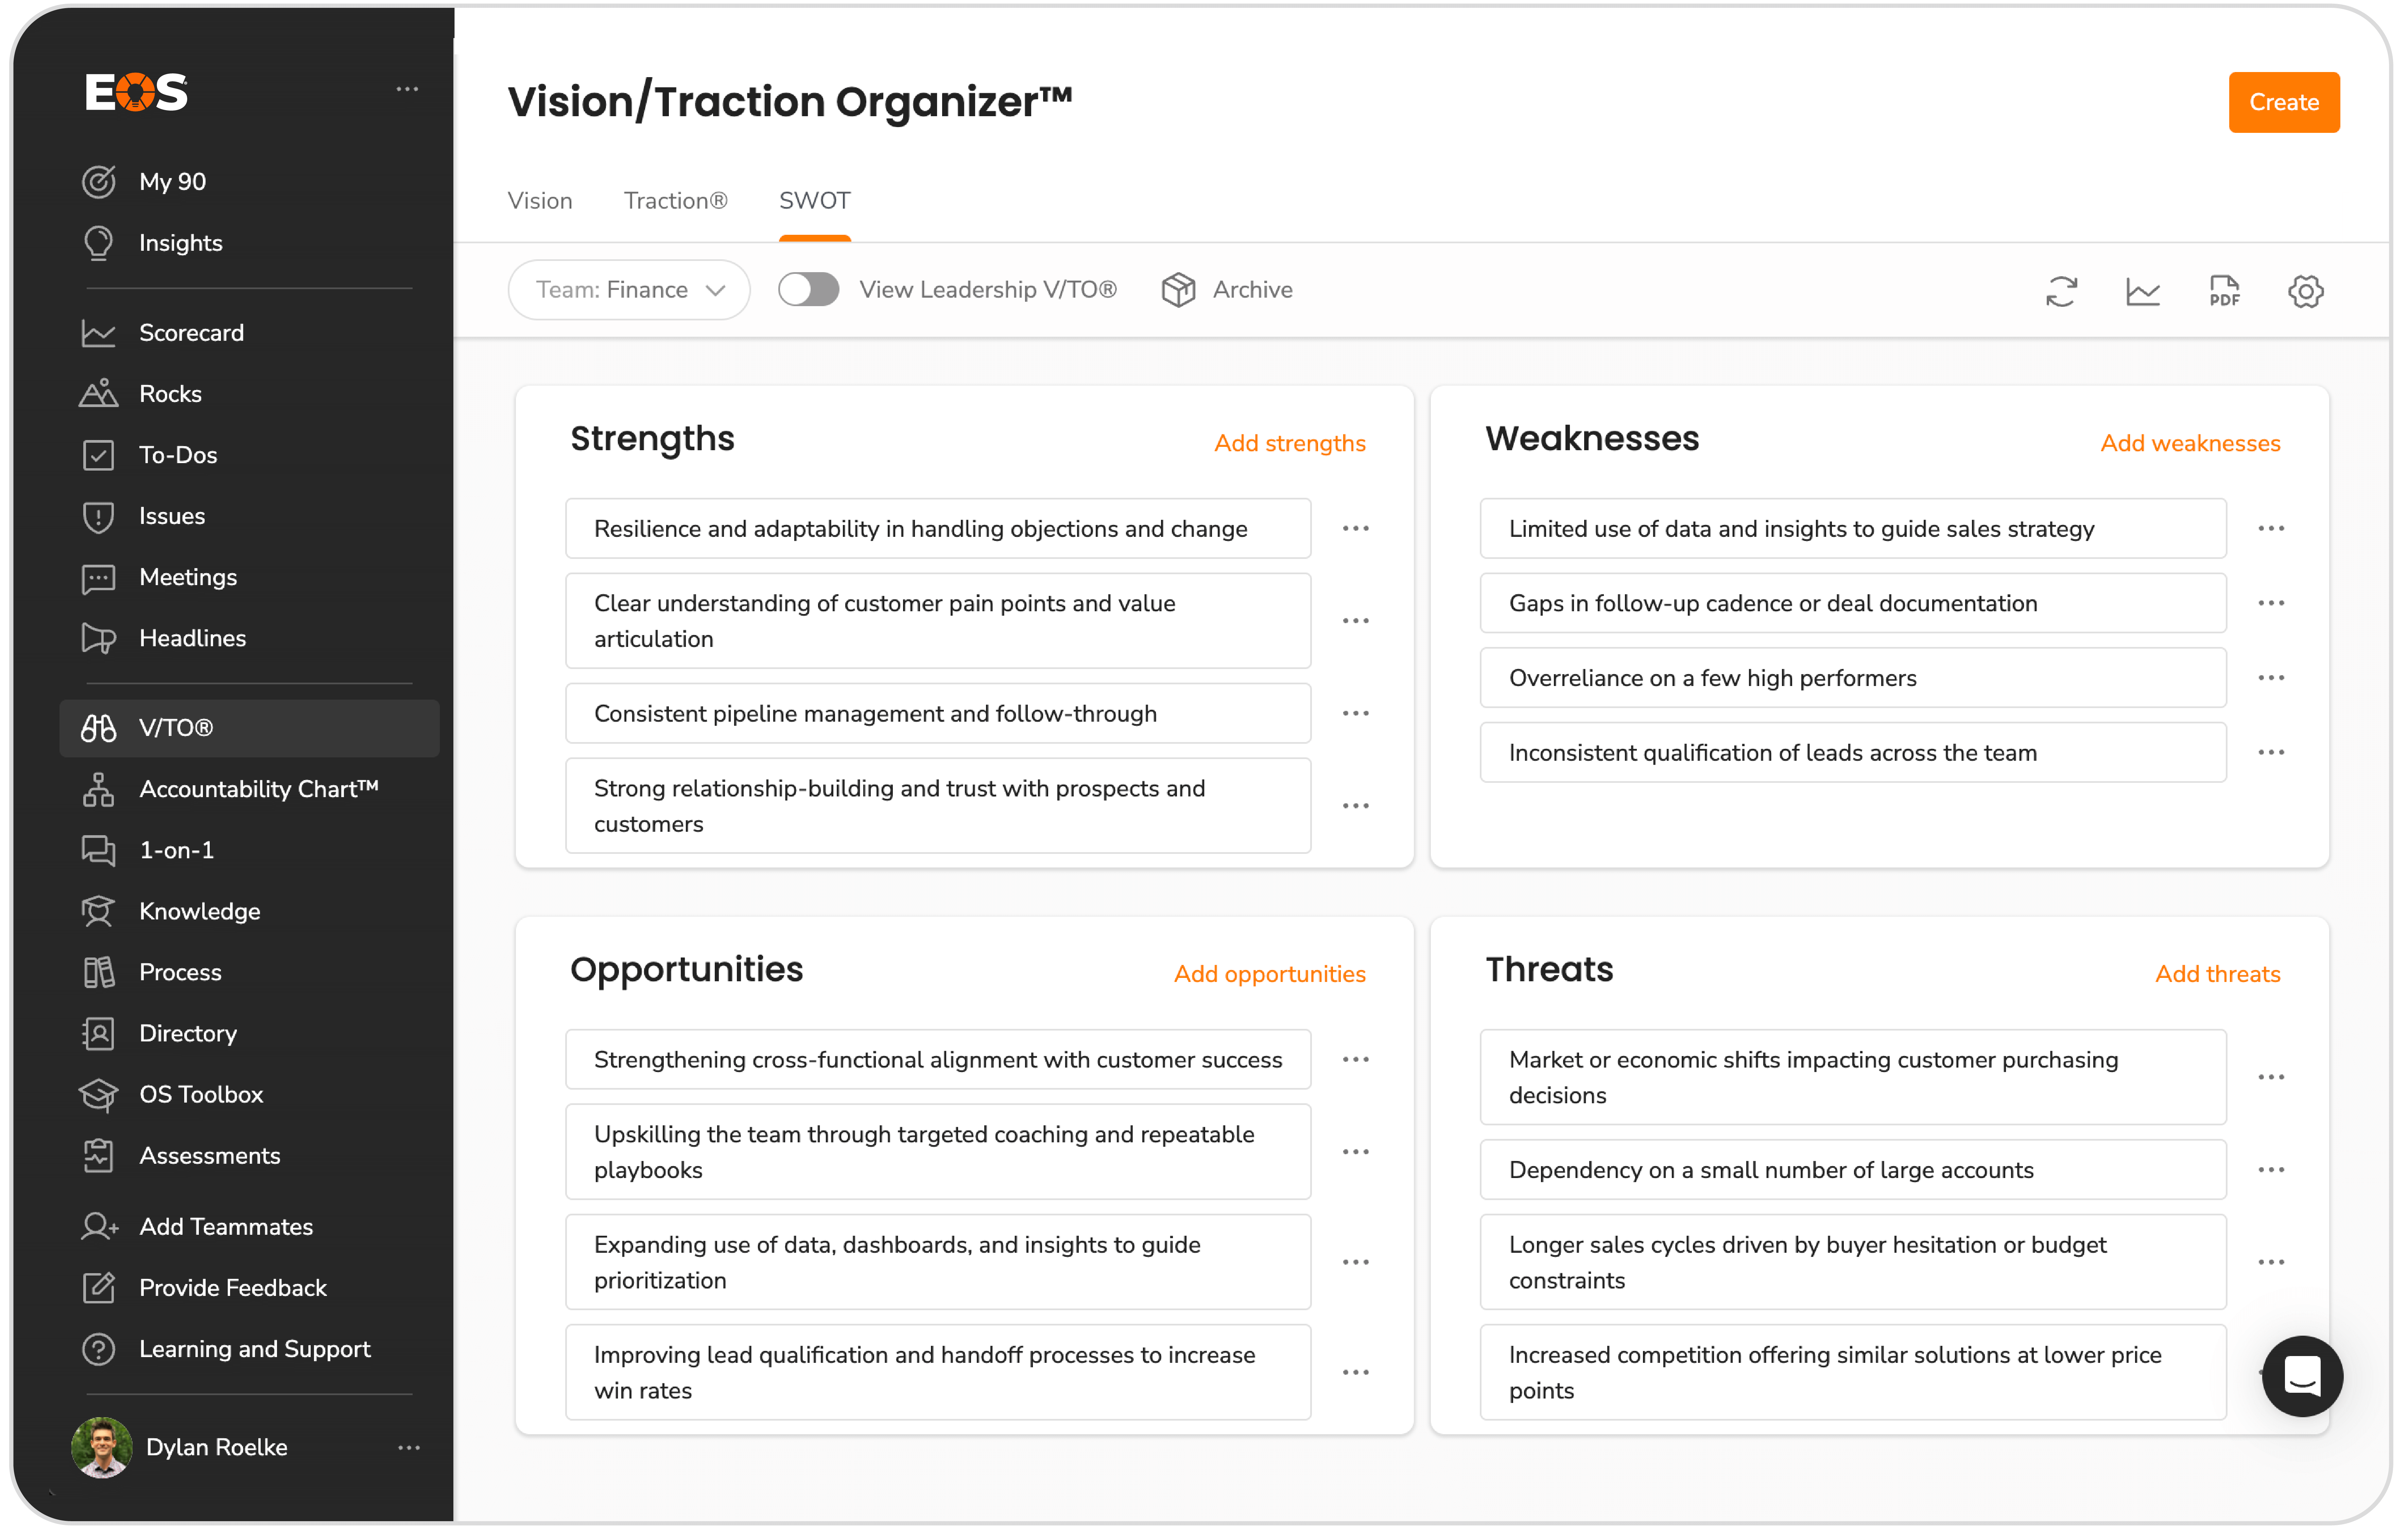Select Rocks in the sidebar

170,393
